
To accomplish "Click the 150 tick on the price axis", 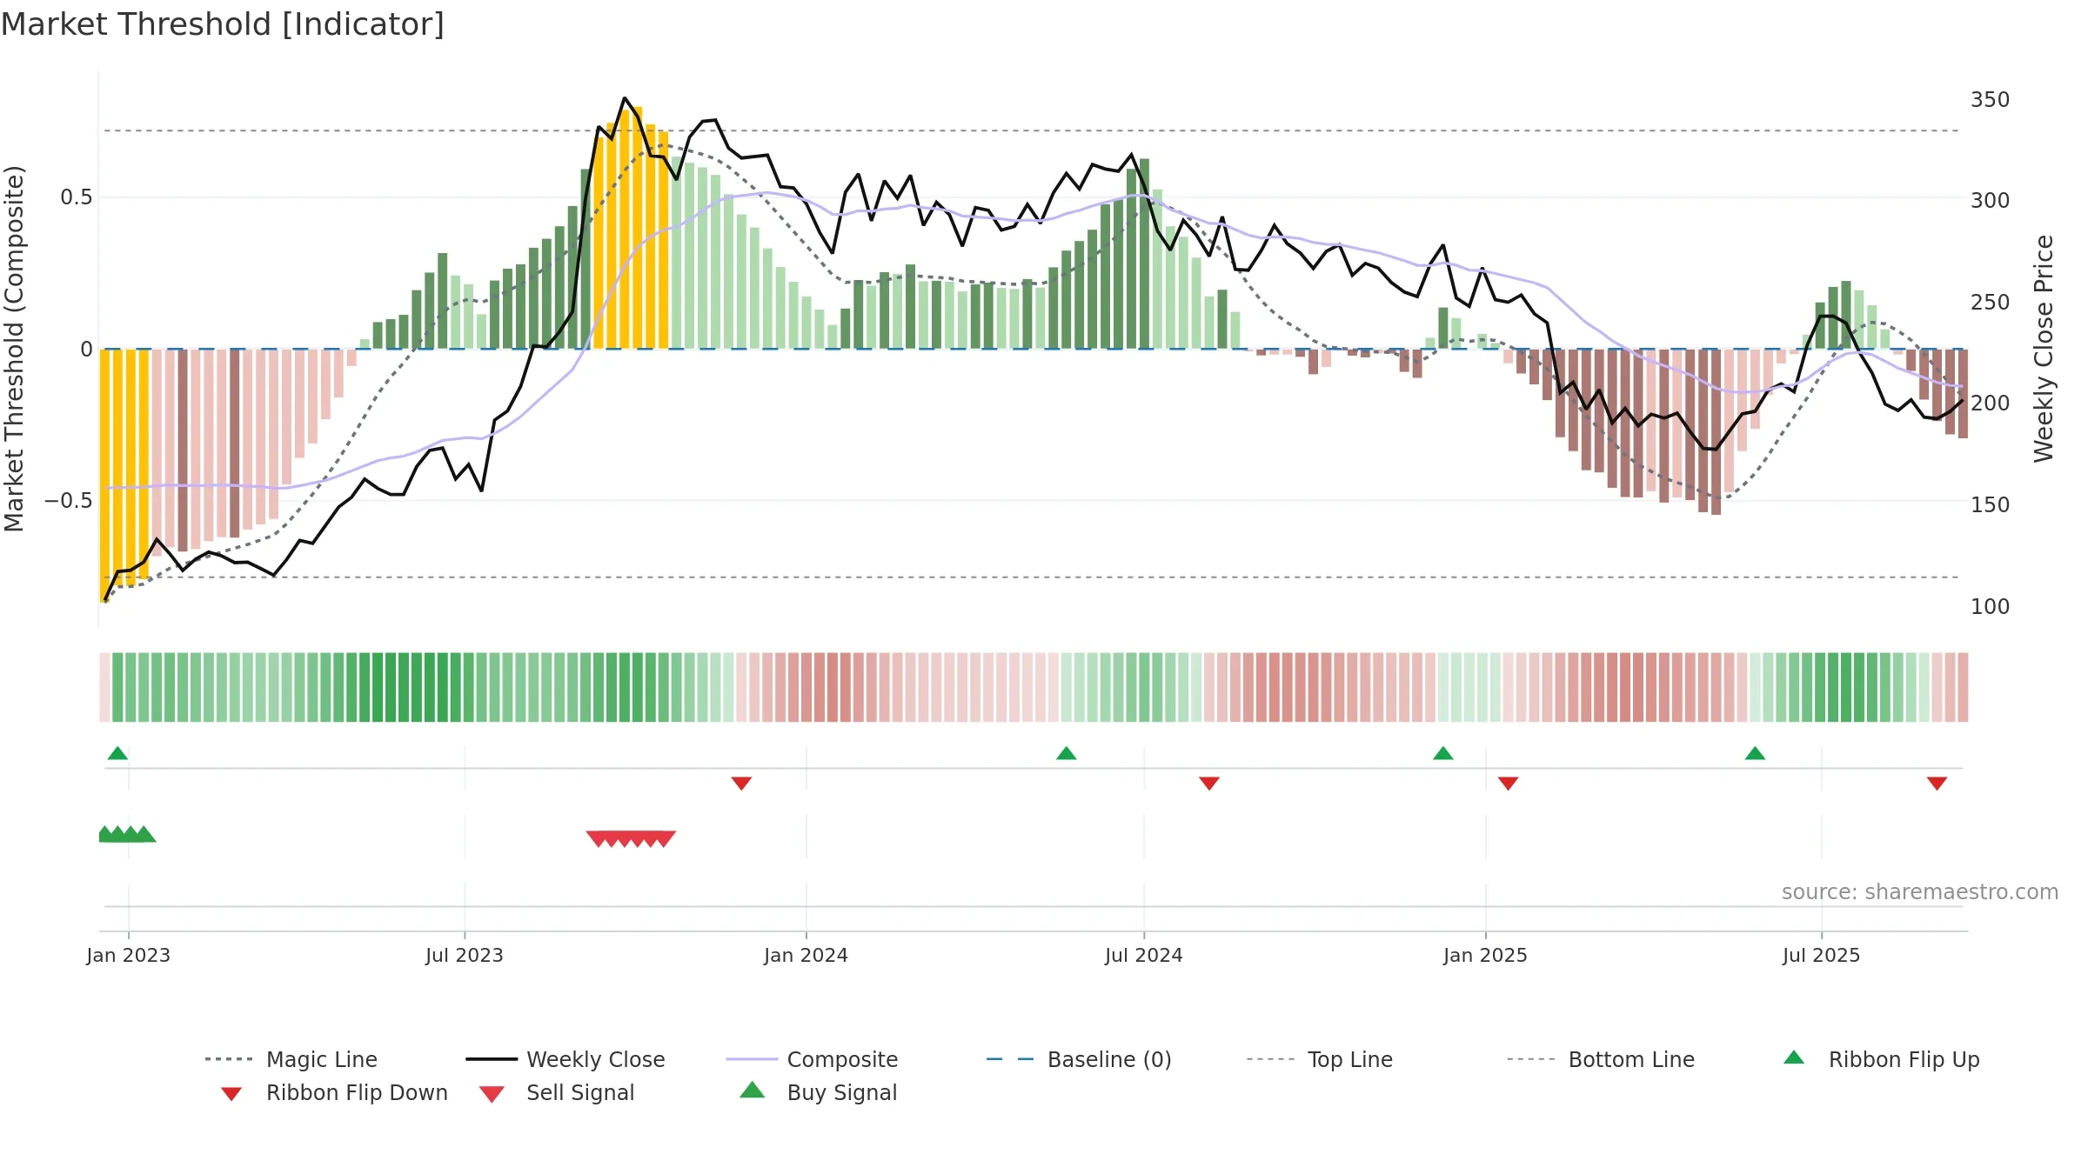I will [x=1991, y=505].
